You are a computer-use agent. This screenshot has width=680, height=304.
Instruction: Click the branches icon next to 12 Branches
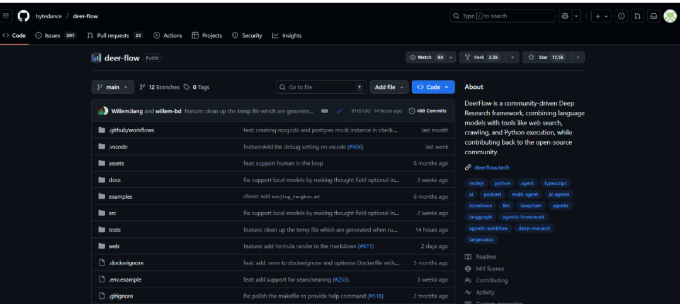click(142, 87)
